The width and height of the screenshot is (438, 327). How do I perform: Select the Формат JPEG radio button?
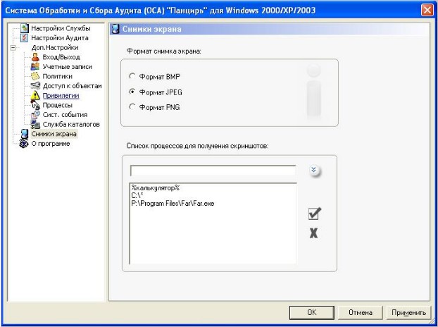[131, 92]
